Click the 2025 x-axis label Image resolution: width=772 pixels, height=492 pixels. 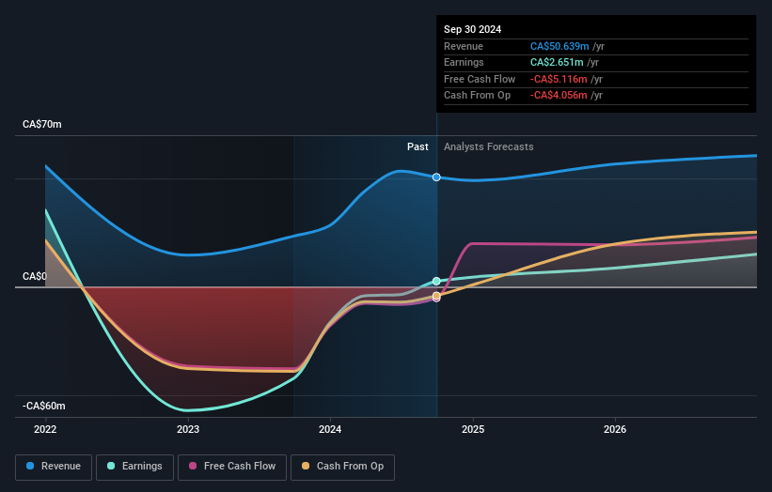point(473,429)
